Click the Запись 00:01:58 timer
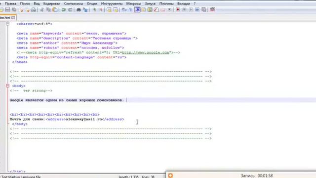 tap(257, 176)
